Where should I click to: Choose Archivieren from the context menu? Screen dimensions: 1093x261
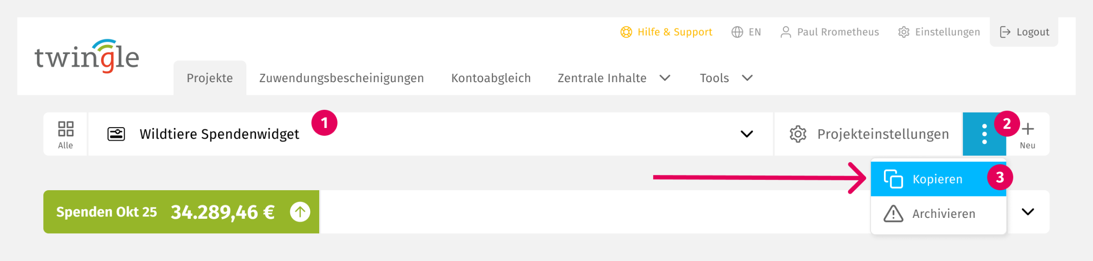(x=938, y=214)
